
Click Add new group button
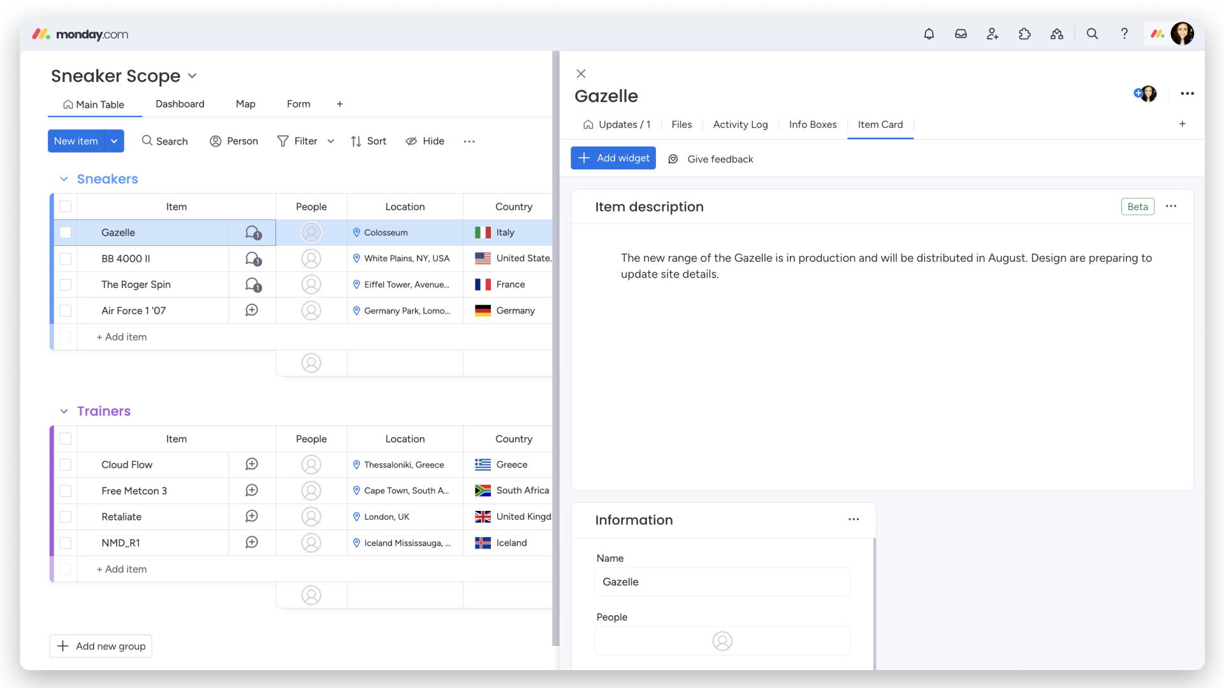pos(101,646)
